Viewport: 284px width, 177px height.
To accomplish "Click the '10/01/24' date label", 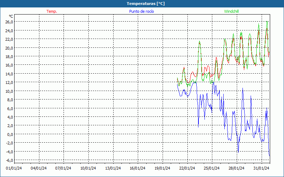I will click(x=88, y=168).
